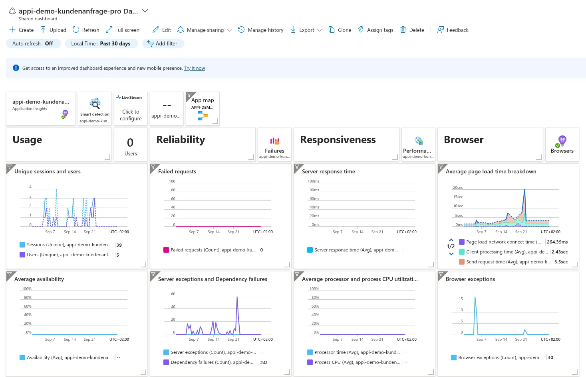Open the Smart detection tile
Viewport: 586px width, 377px height.
click(x=95, y=109)
